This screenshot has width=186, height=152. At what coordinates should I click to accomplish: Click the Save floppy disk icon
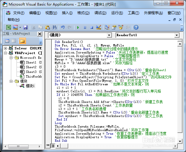pyautogui.click(x=25, y=27)
